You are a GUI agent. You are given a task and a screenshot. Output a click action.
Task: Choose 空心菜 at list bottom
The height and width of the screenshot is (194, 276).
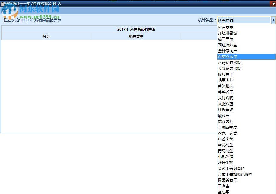click(247, 192)
